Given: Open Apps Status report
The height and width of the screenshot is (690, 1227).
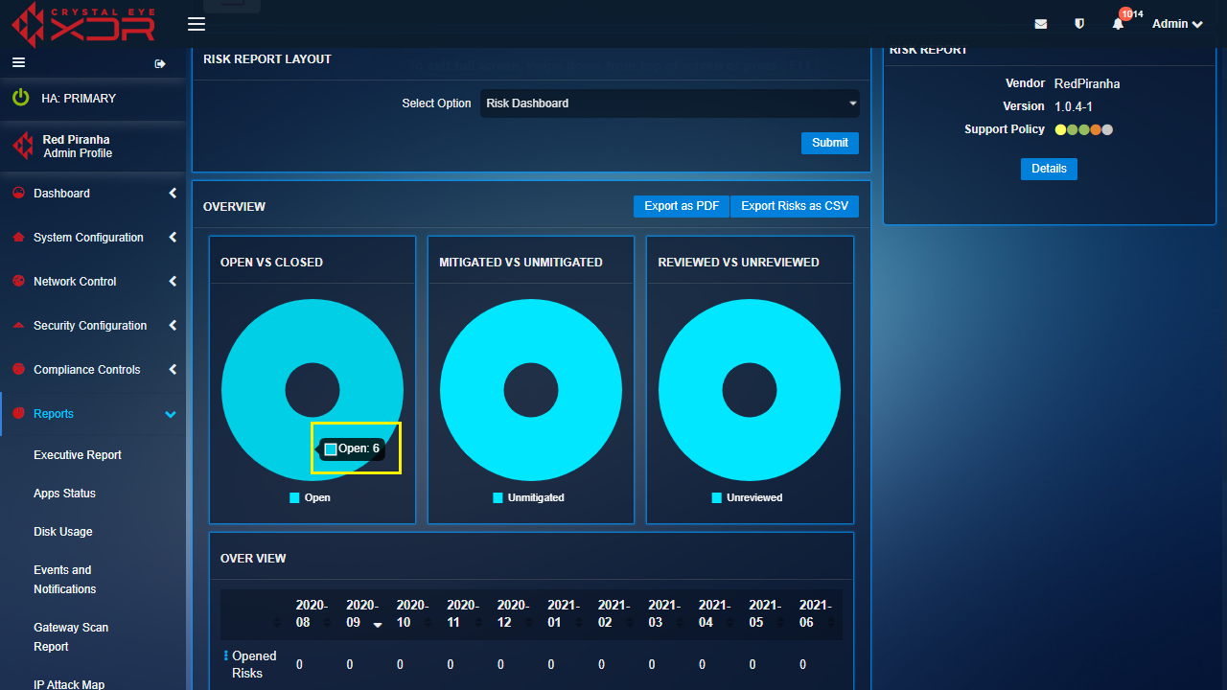Looking at the screenshot, I should pyautogui.click(x=64, y=494).
